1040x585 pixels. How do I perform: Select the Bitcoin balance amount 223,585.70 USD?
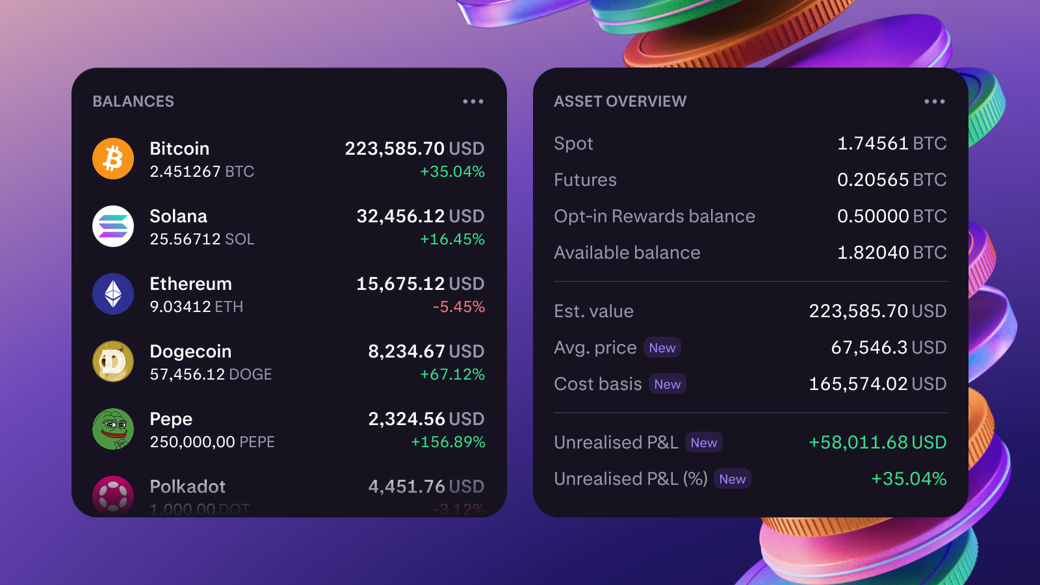point(414,149)
